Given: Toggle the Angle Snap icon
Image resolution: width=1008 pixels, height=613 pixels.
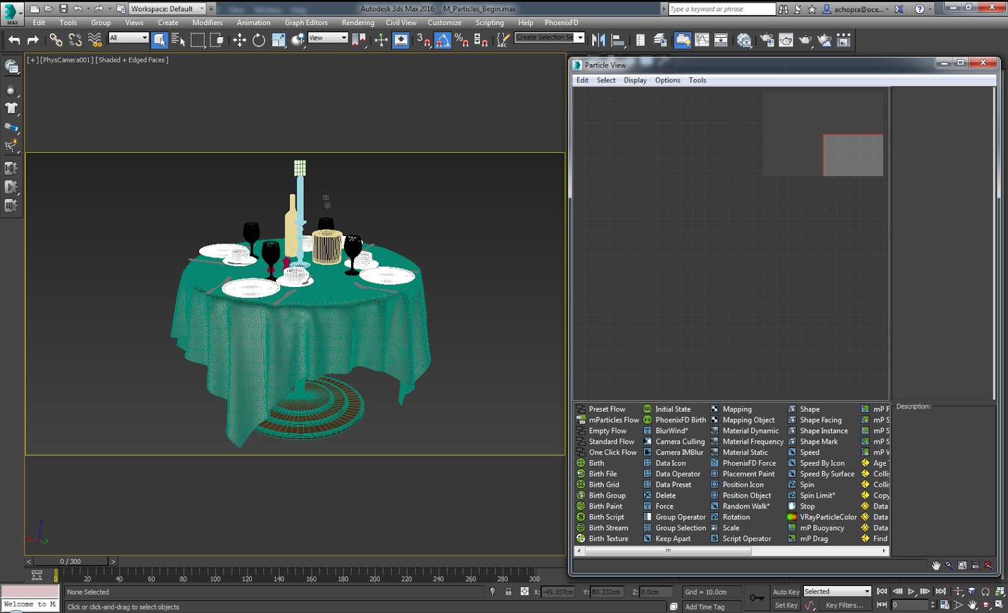Looking at the screenshot, I should click(443, 40).
